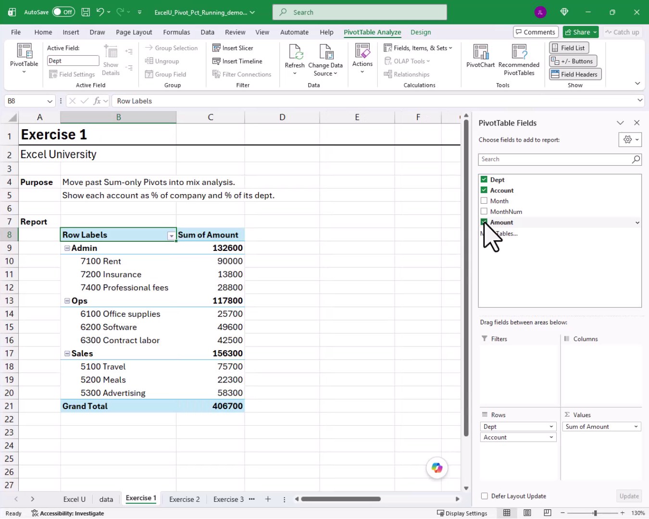Click the Undo icon
This screenshot has width=649, height=519.
click(100, 12)
